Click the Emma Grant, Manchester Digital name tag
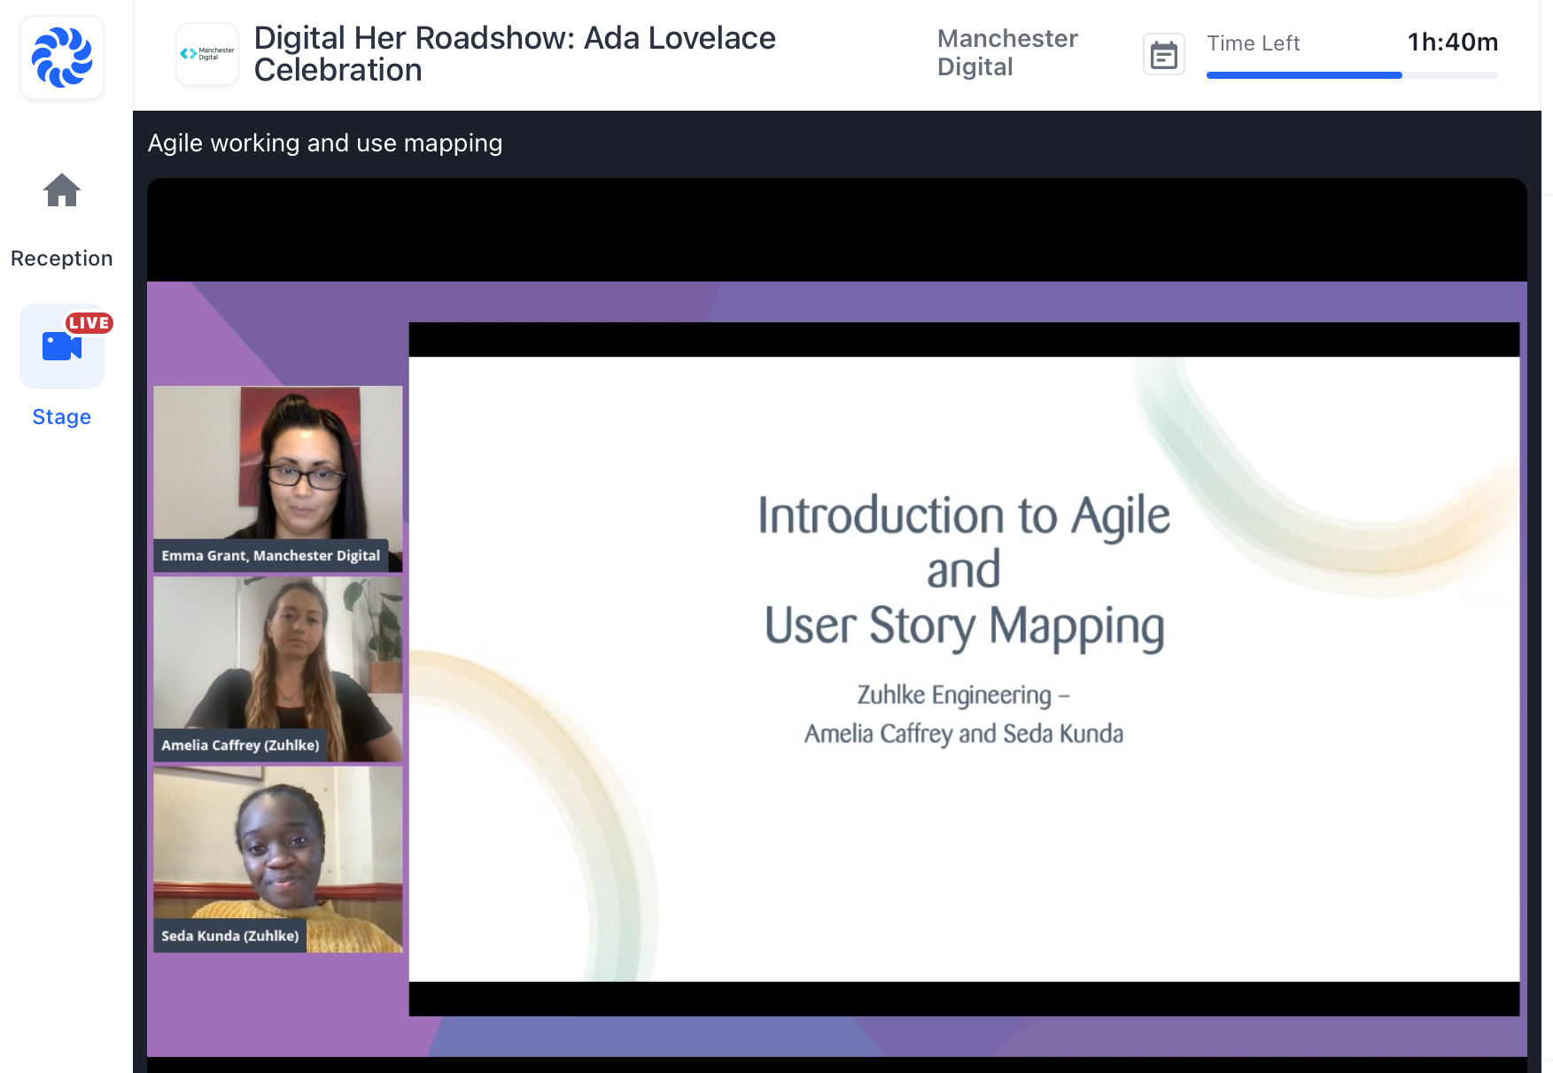 point(271,556)
